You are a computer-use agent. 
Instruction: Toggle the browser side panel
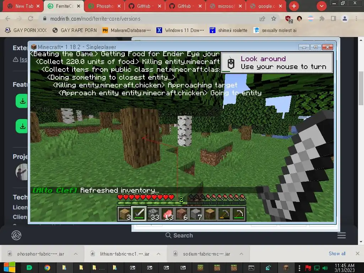click(x=333, y=18)
